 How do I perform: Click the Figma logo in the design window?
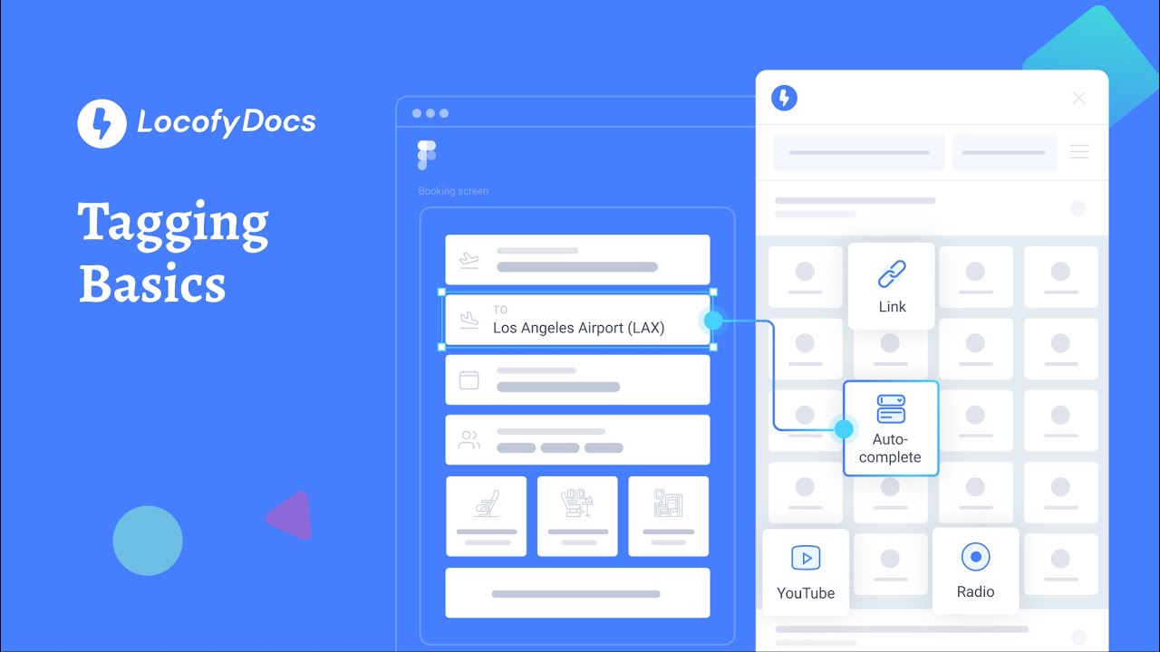pyautogui.click(x=427, y=155)
